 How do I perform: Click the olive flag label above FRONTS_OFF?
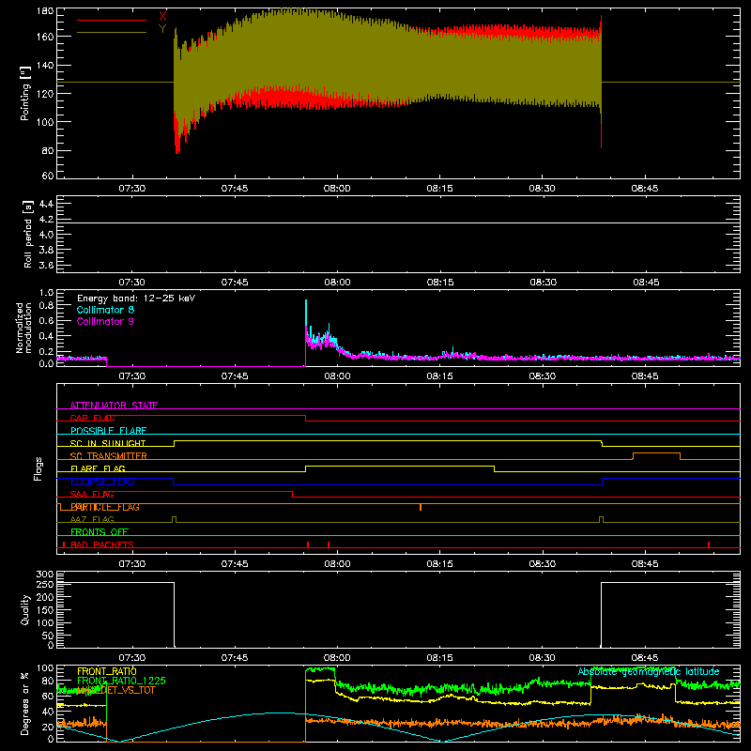coord(92,520)
